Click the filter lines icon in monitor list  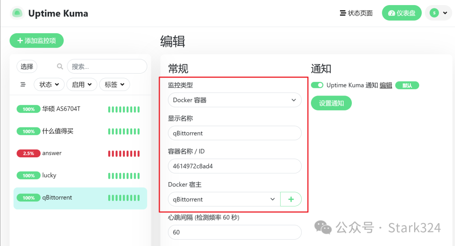23,85
